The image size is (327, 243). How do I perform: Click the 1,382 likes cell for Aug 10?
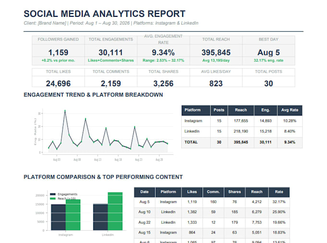tap(192, 212)
